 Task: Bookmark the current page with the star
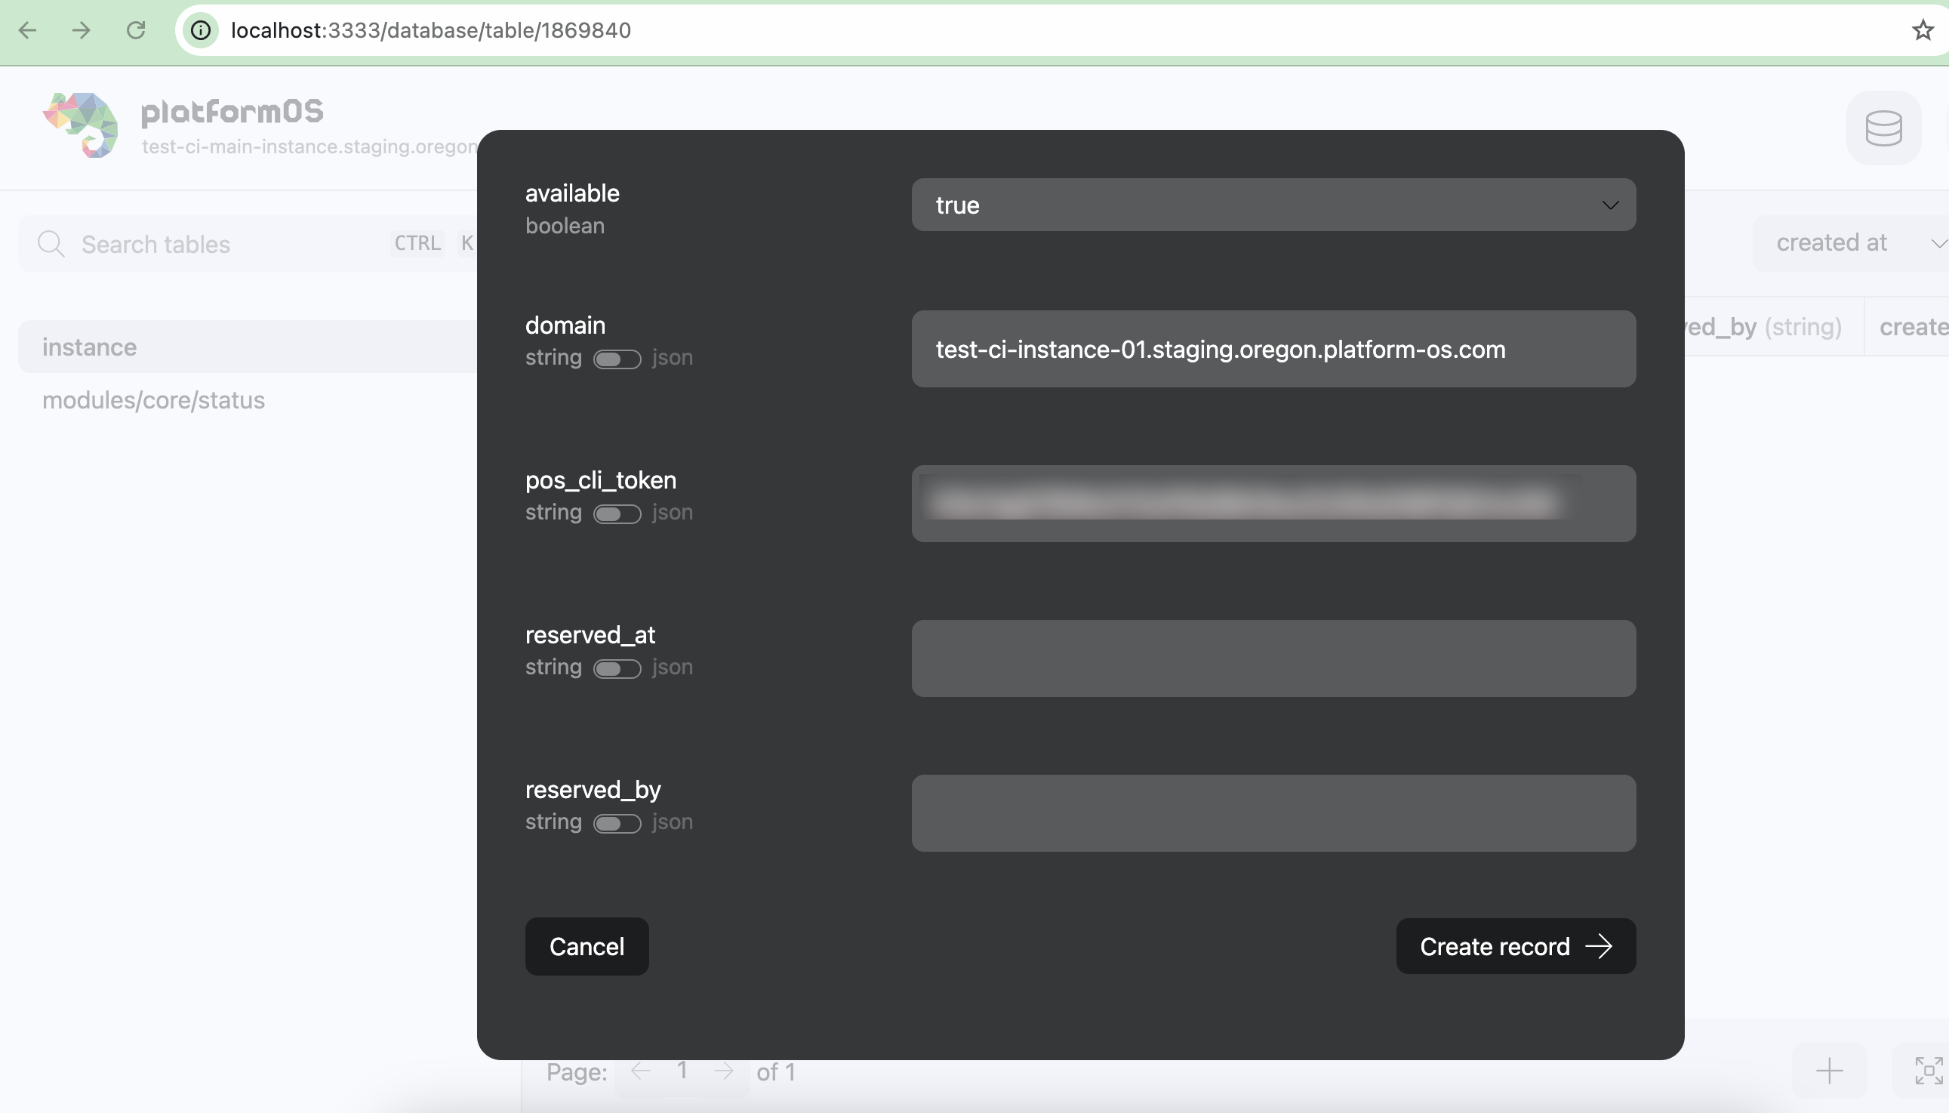click(x=1924, y=29)
